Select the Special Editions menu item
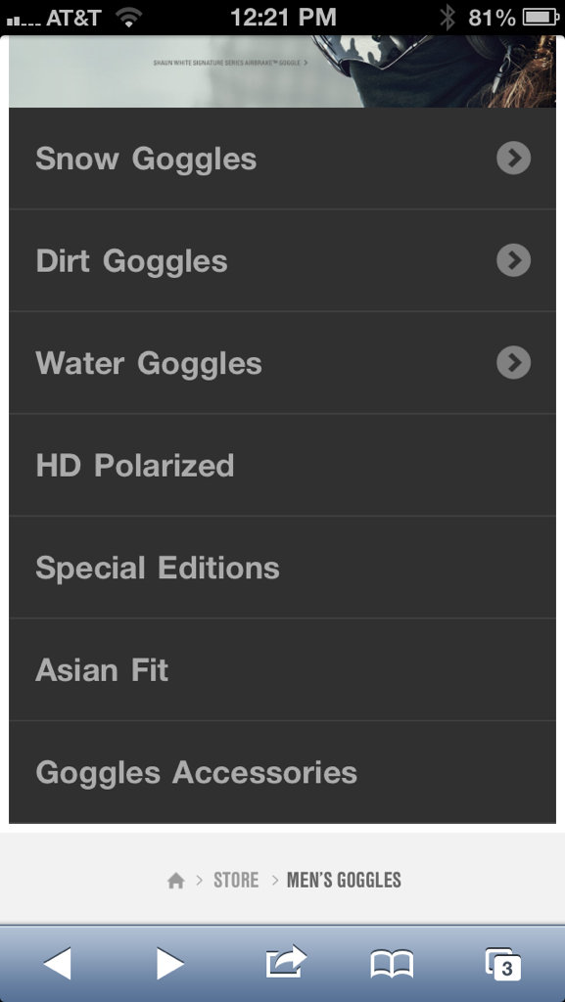This screenshot has width=565, height=1002. click(282, 568)
